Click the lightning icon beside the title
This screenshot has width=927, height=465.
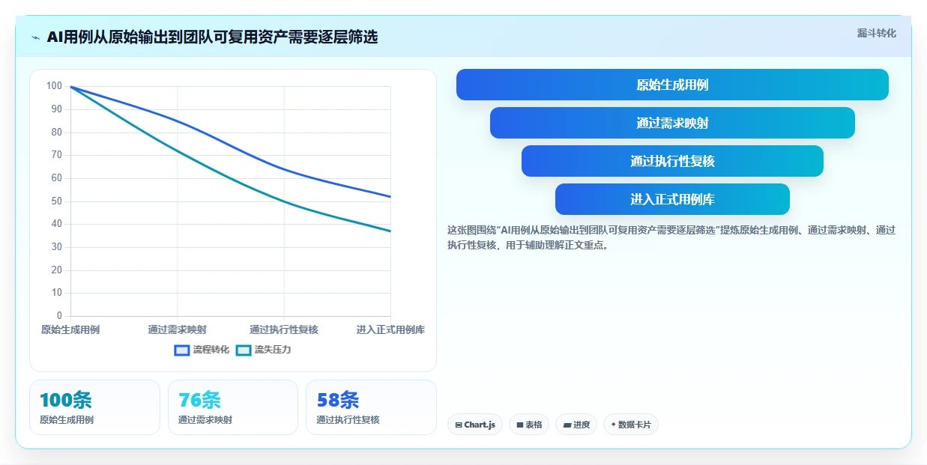[36, 37]
